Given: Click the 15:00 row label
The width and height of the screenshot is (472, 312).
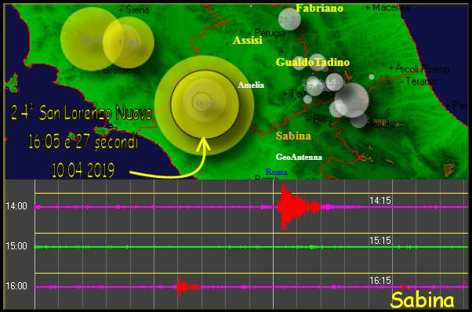Looking at the screenshot, I should 16,246.
